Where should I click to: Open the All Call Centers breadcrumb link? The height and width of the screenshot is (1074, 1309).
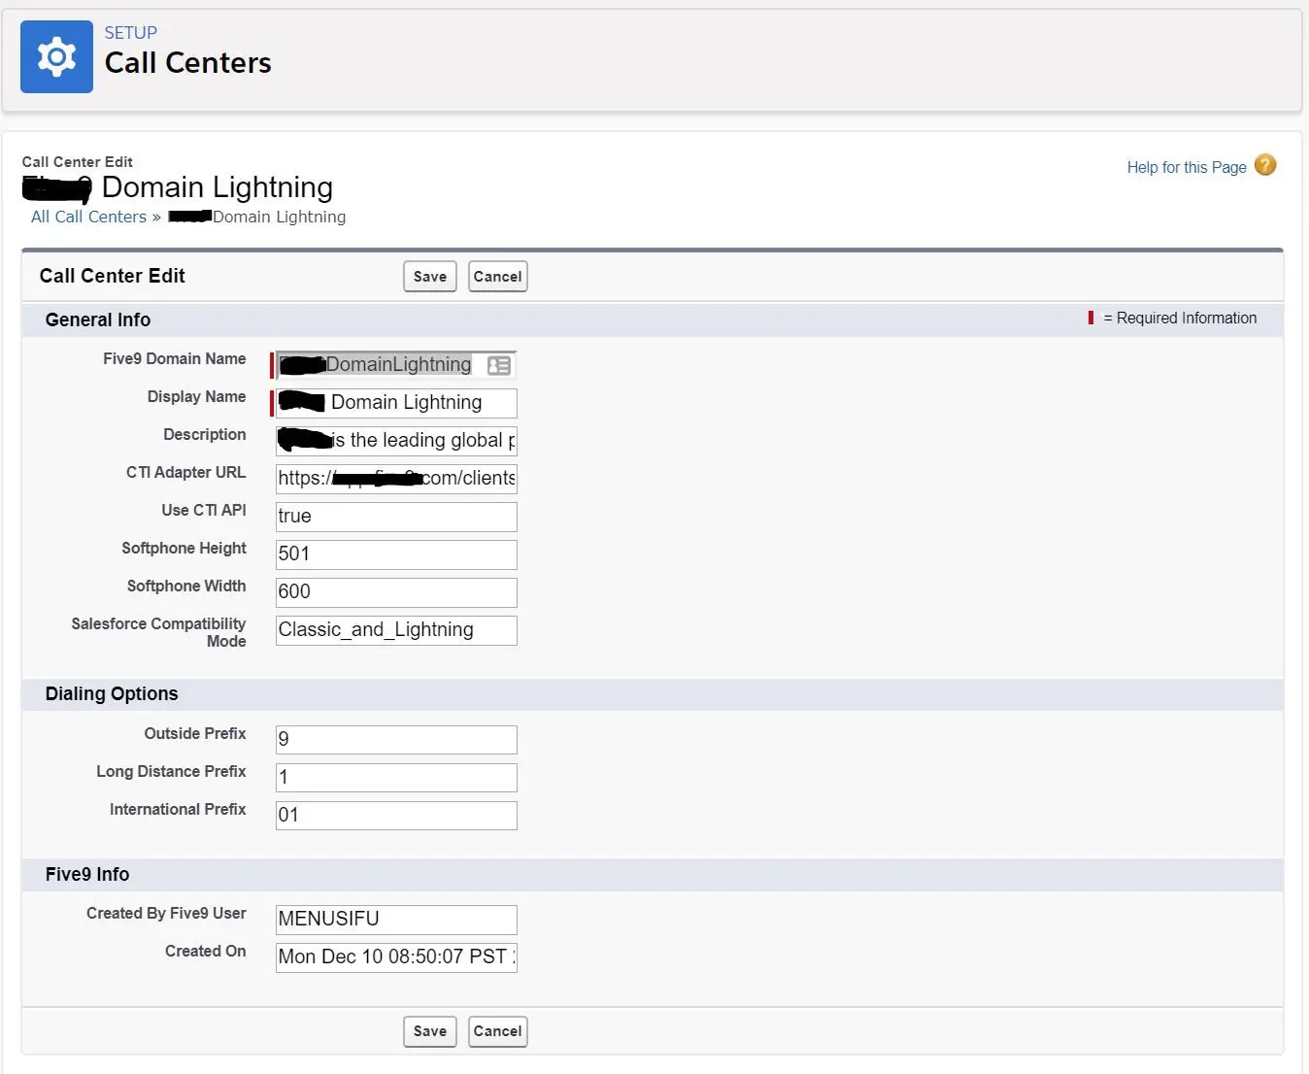point(88,217)
